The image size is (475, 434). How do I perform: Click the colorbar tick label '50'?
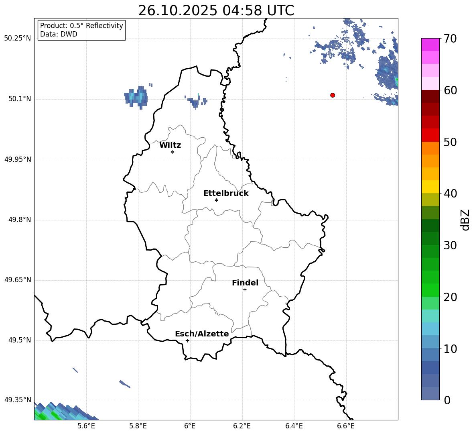(x=450, y=142)
